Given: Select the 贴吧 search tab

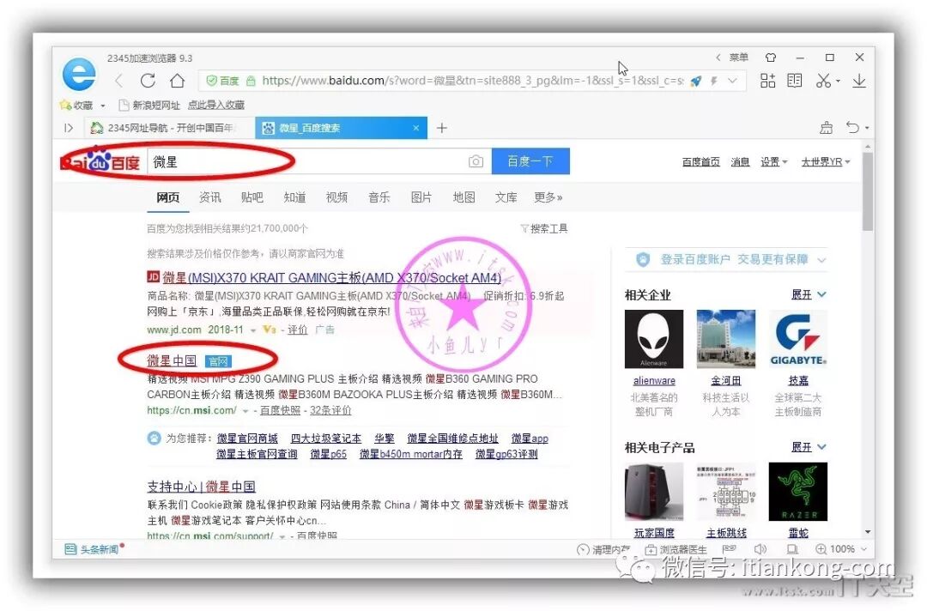Looking at the screenshot, I should [251, 197].
